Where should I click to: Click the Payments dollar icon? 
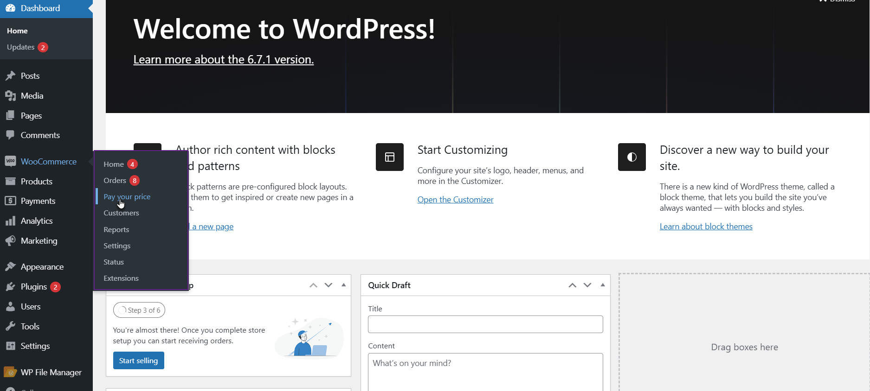10,201
